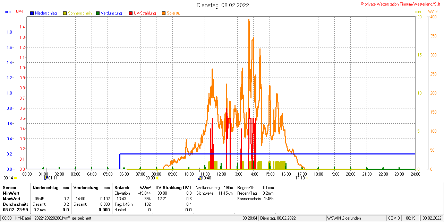Click the UV-Strahlung UV-I table header
This screenshot has width=444, height=222.
click(173, 187)
